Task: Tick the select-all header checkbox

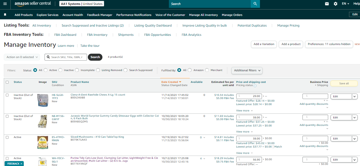Action: [x=7, y=82]
